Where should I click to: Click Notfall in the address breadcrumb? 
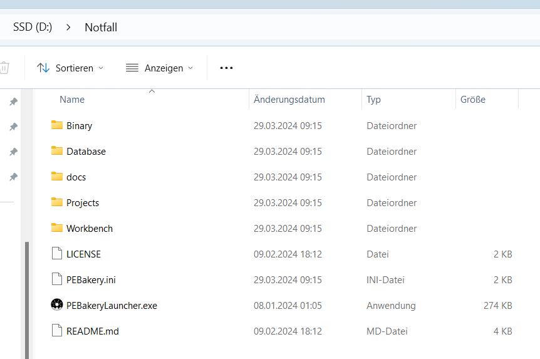pos(101,27)
